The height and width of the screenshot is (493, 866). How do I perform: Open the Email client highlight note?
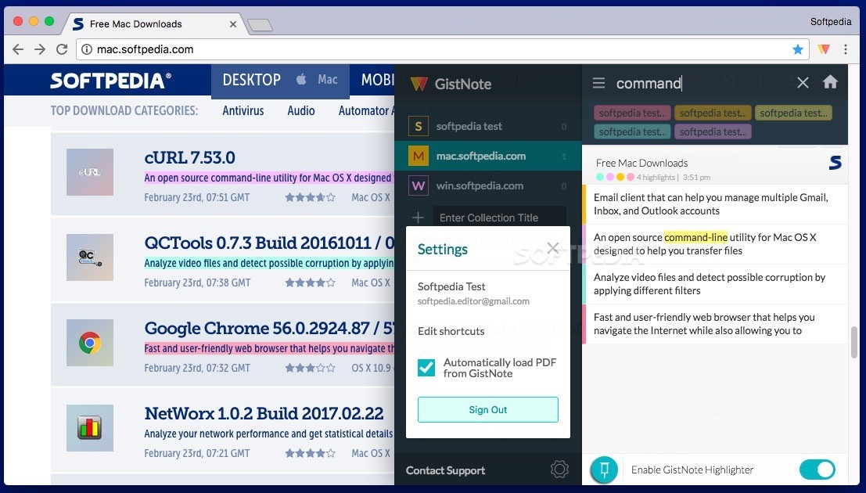point(715,204)
